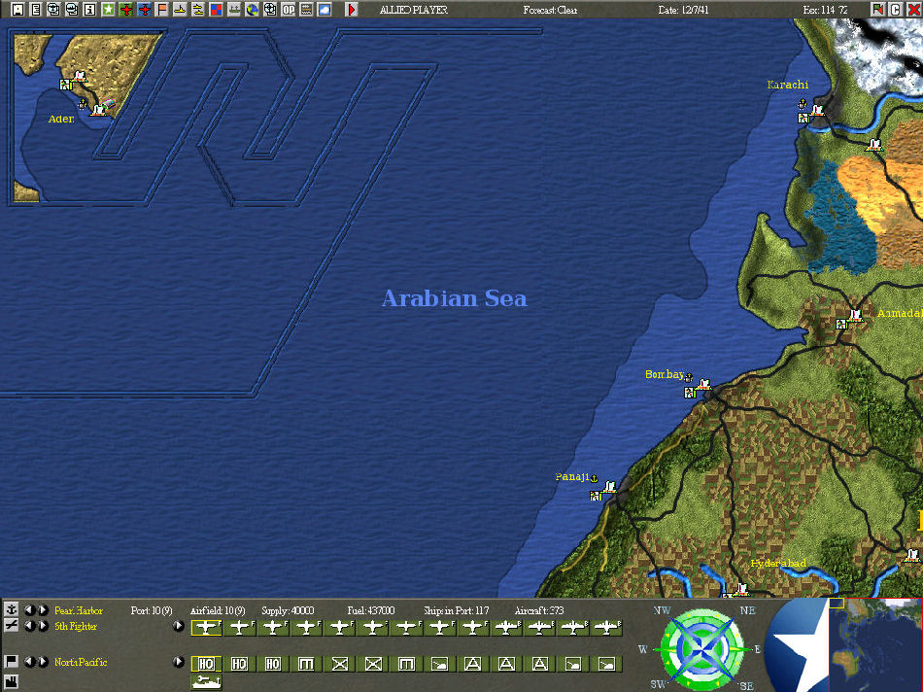Click the W compass direction

(x=643, y=649)
